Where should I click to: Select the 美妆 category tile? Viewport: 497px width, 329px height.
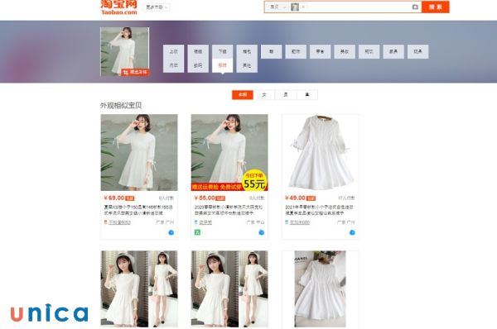pos(345,51)
